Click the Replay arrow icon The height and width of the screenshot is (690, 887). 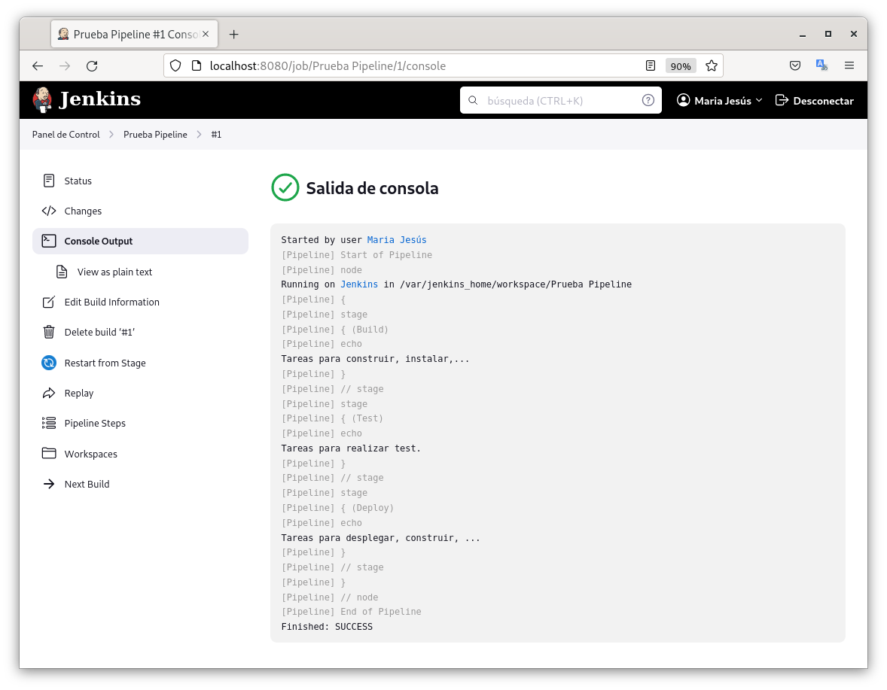coord(49,393)
